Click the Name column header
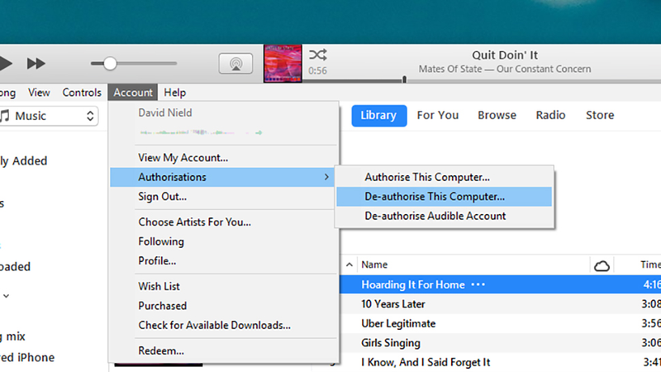 [374, 265]
